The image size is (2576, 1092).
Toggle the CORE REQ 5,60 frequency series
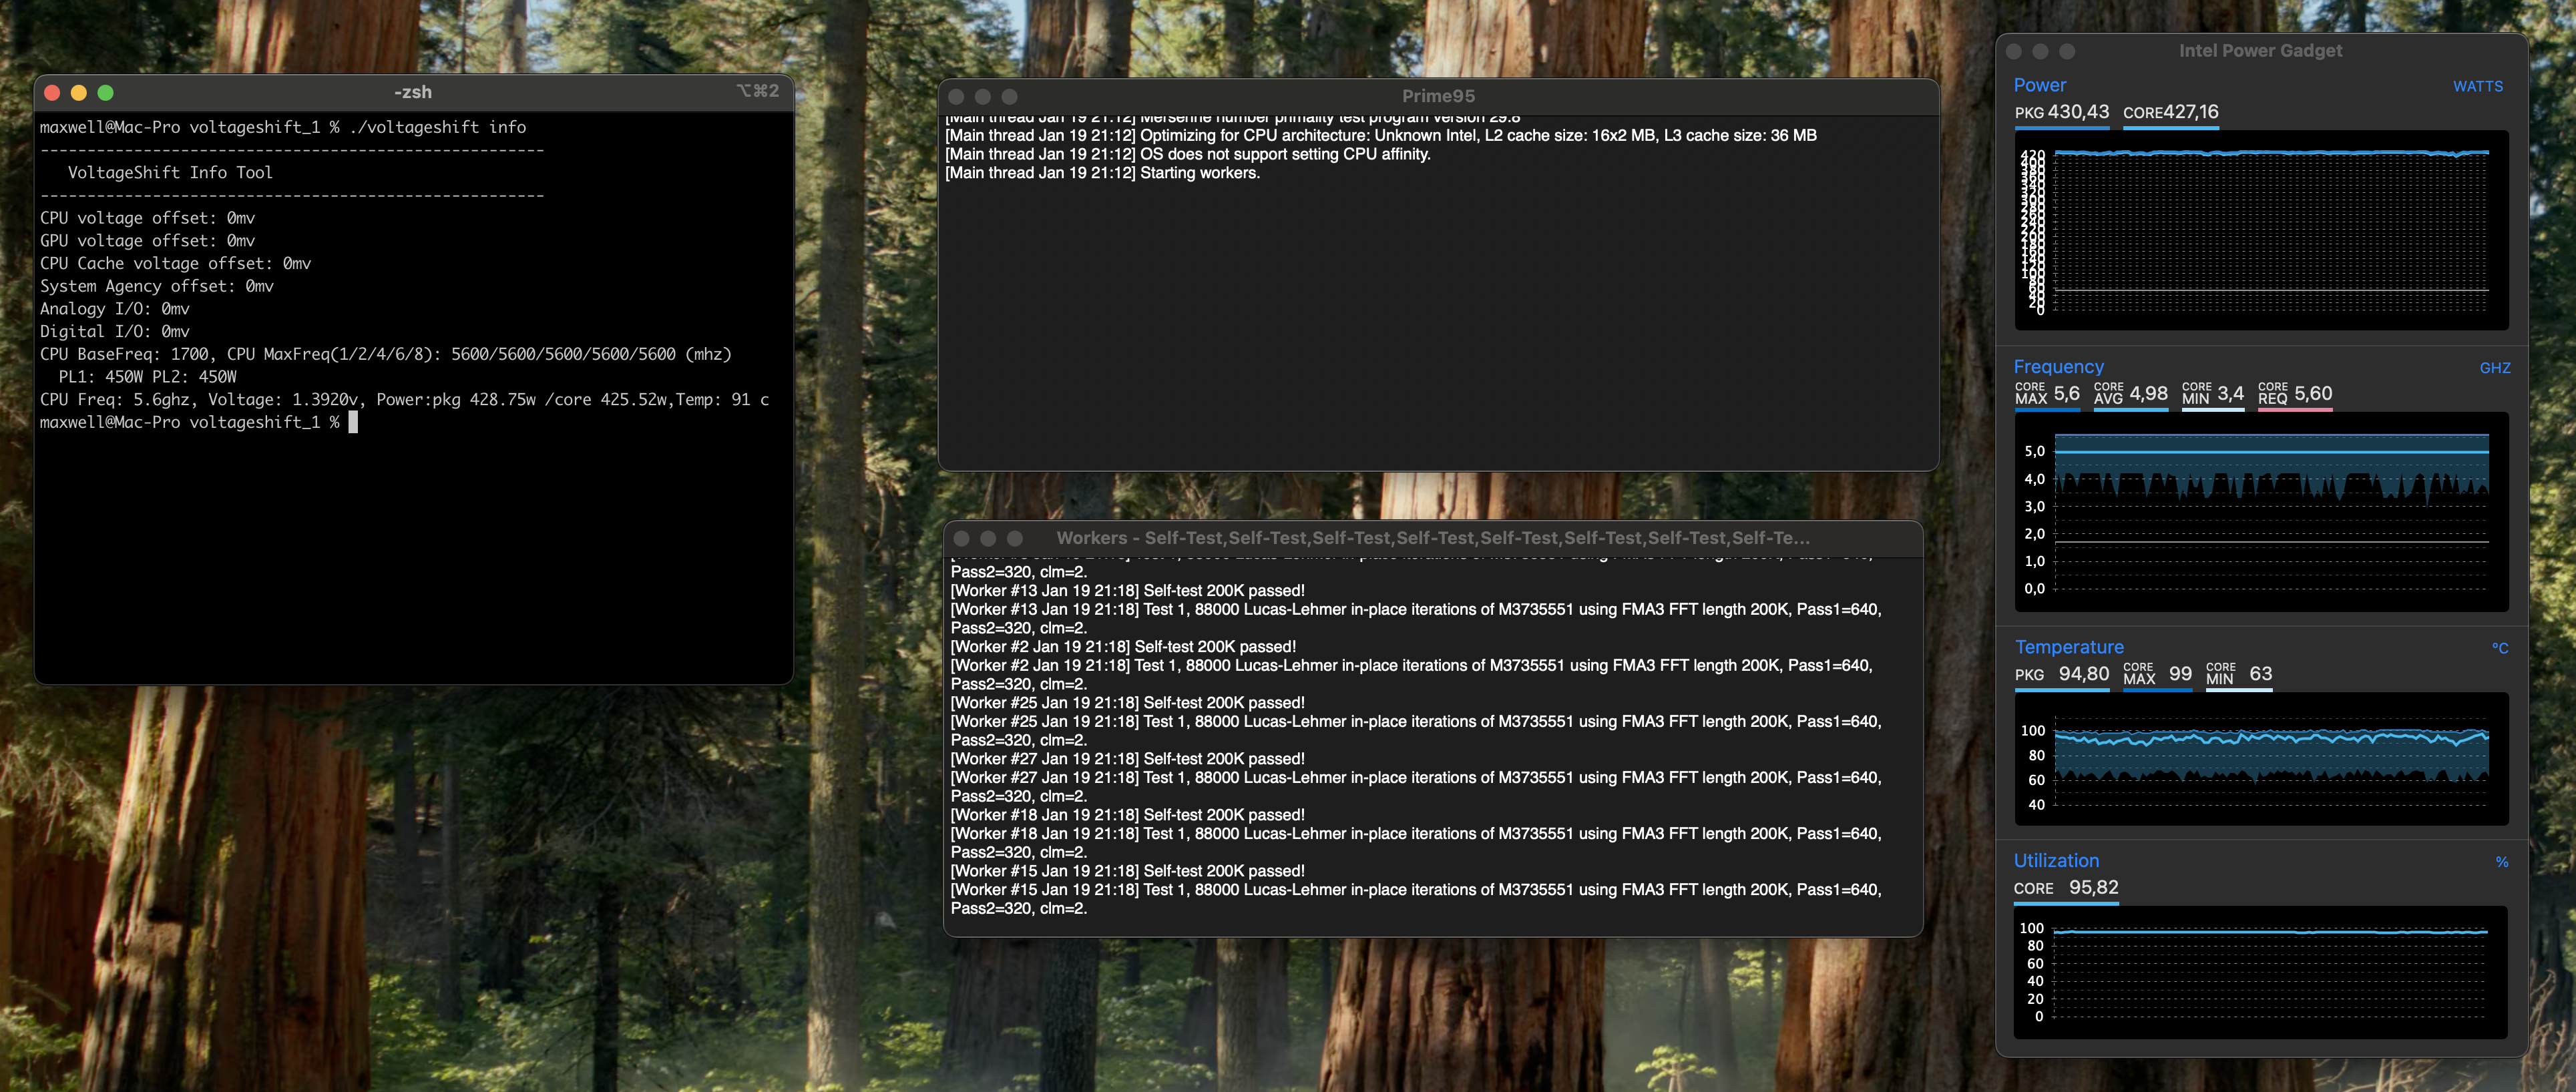pyautogui.click(x=2294, y=394)
